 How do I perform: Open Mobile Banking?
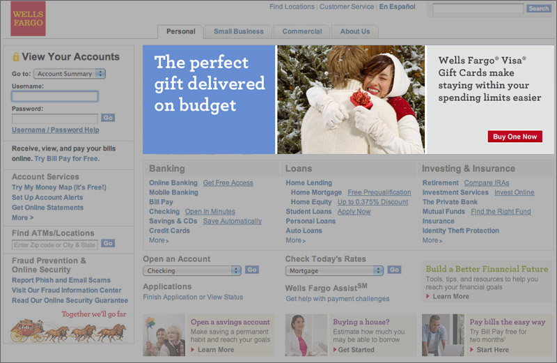click(x=173, y=192)
